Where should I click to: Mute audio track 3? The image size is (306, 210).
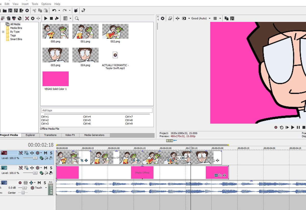tap(39, 183)
